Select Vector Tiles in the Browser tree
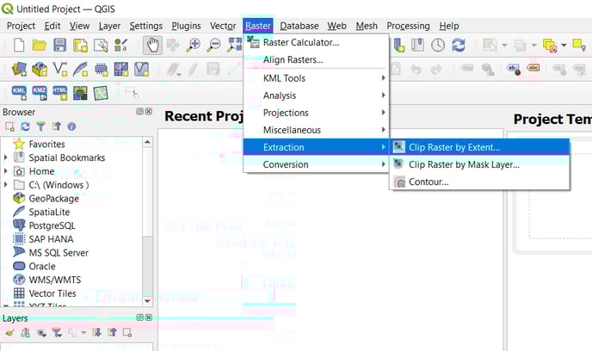 point(52,293)
